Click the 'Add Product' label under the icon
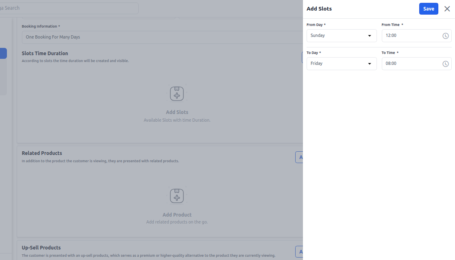This screenshot has width=455, height=260. pos(177,215)
